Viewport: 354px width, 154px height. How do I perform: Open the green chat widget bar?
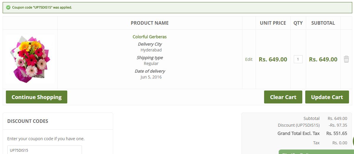[316, 152]
